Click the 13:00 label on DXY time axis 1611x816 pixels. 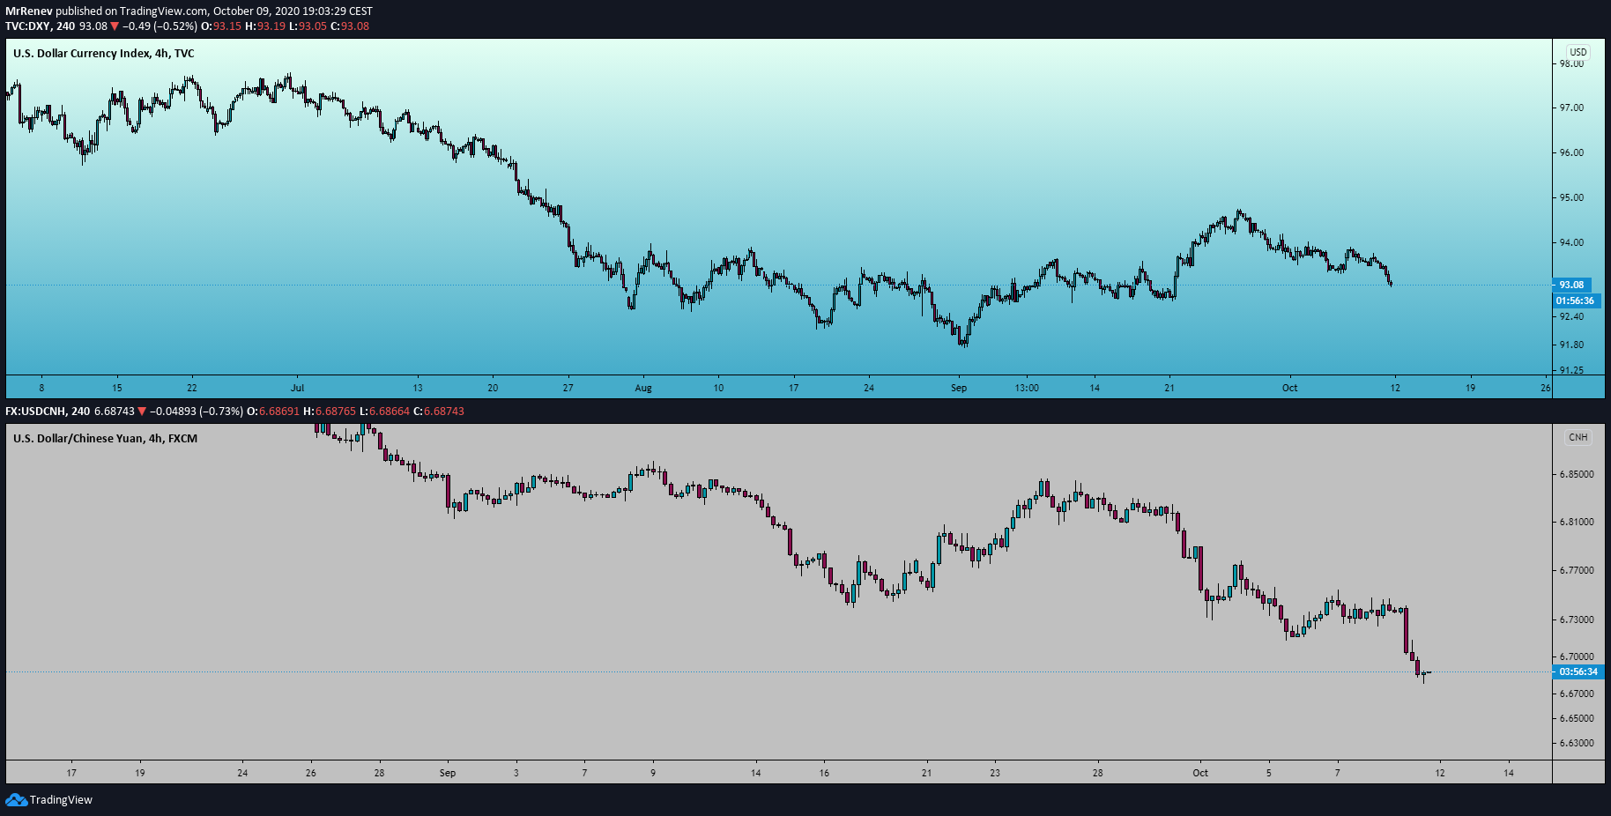coord(1027,388)
